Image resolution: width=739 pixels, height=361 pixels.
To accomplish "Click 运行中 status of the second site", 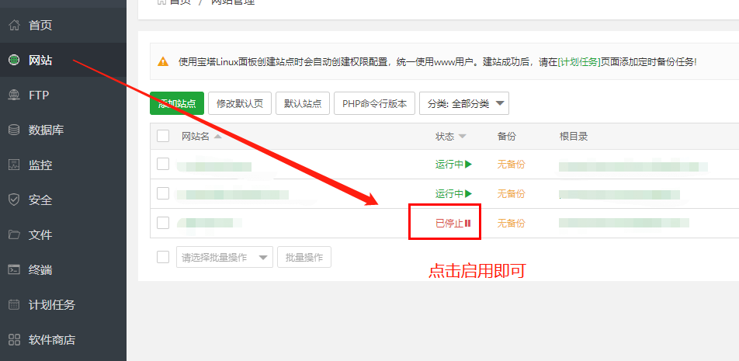I will pyautogui.click(x=453, y=193).
